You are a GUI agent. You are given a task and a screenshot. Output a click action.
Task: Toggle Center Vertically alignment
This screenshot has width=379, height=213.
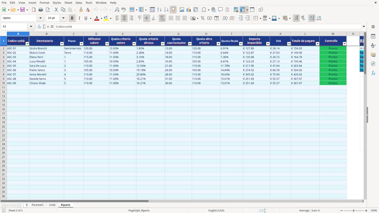pyautogui.click(x=147, y=18)
